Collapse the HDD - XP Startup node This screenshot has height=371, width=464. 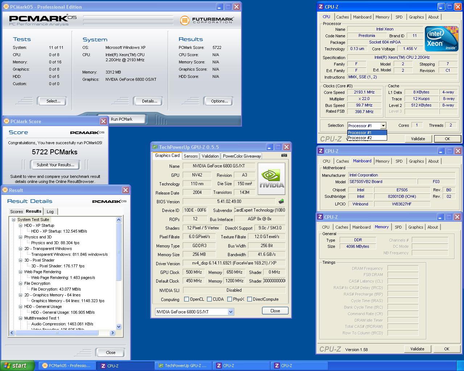click(21, 225)
